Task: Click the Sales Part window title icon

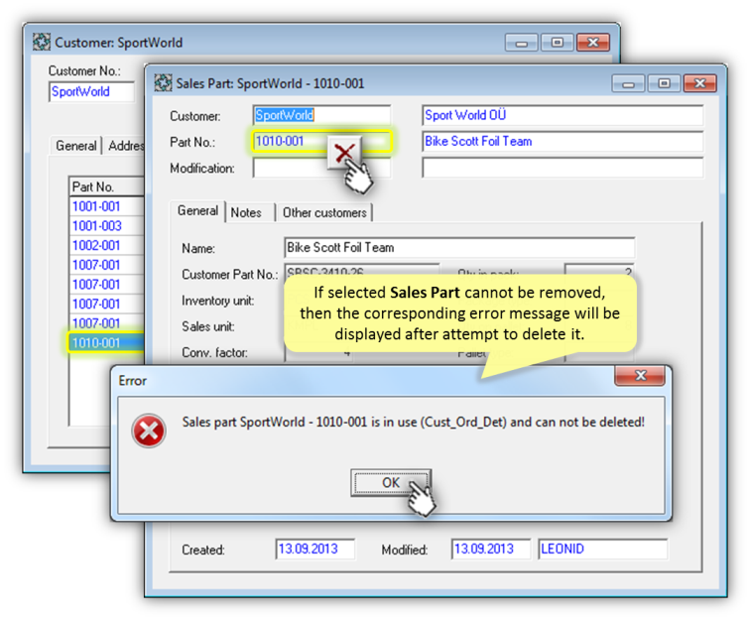Action: click(163, 83)
